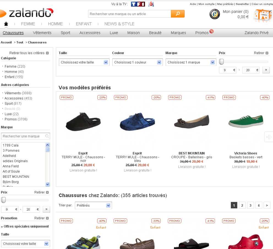Open the shopping cart gift box icon
Viewport: 273px width, 249px height.
pos(262,15)
